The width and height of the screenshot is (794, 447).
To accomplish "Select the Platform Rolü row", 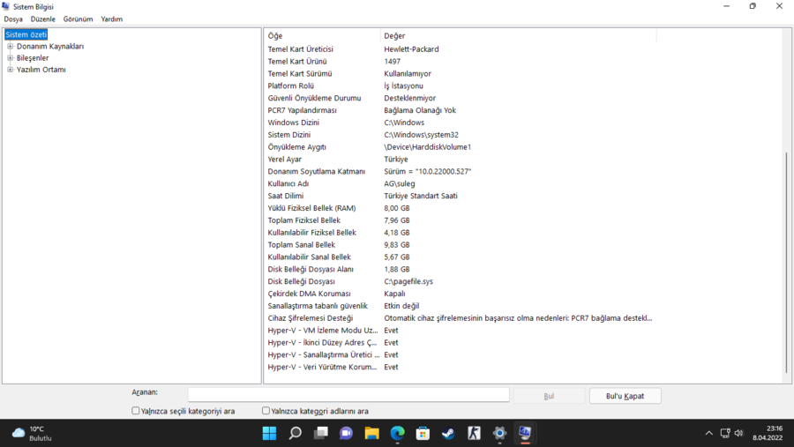I will click(x=461, y=86).
